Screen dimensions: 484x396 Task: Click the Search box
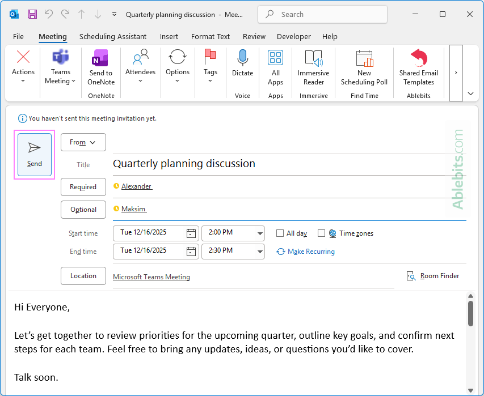(x=322, y=14)
